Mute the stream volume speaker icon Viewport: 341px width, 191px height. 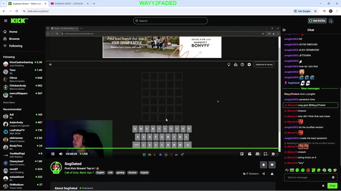[x=61, y=154]
